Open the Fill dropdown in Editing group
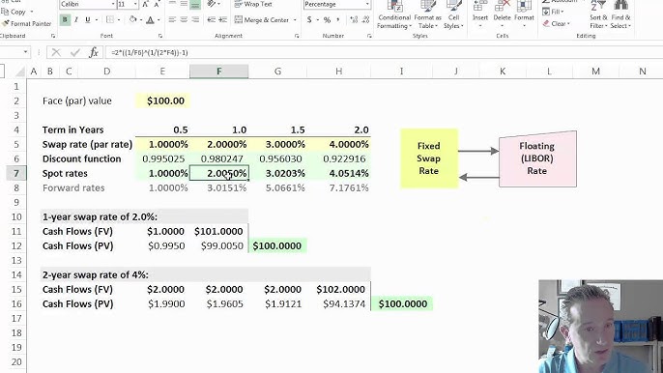The height and width of the screenshot is (373, 663). coord(553,12)
